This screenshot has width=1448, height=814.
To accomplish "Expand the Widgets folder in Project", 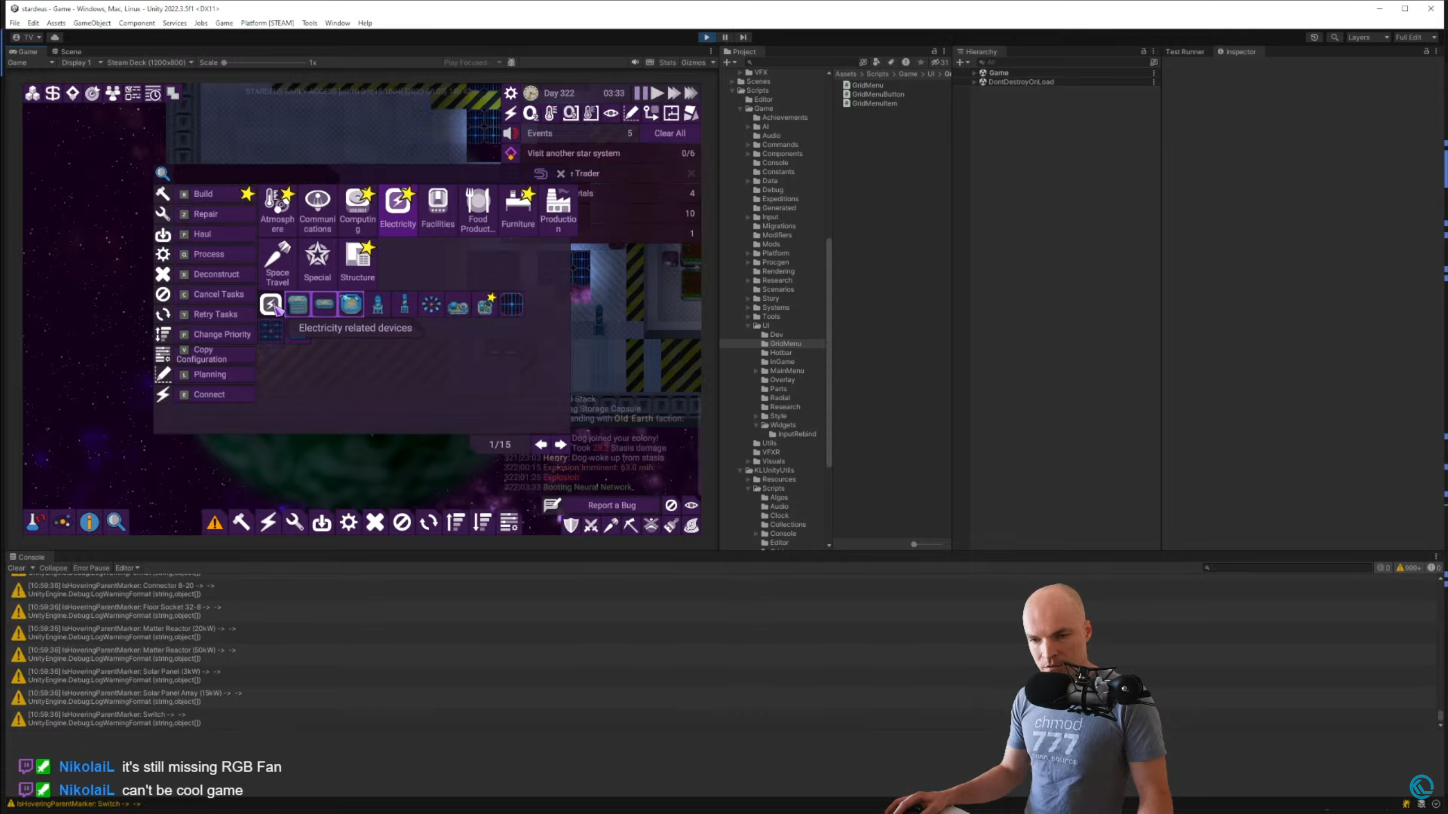I will coord(756,425).
